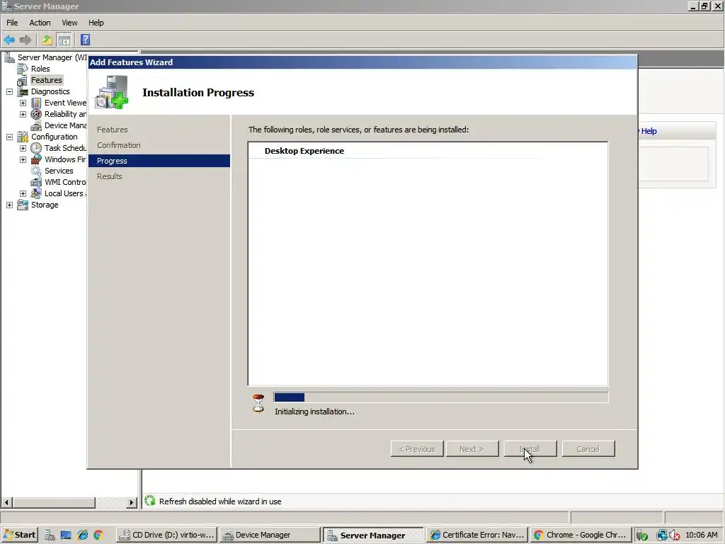
Task: Open the Help link in right pane
Action: click(x=649, y=131)
